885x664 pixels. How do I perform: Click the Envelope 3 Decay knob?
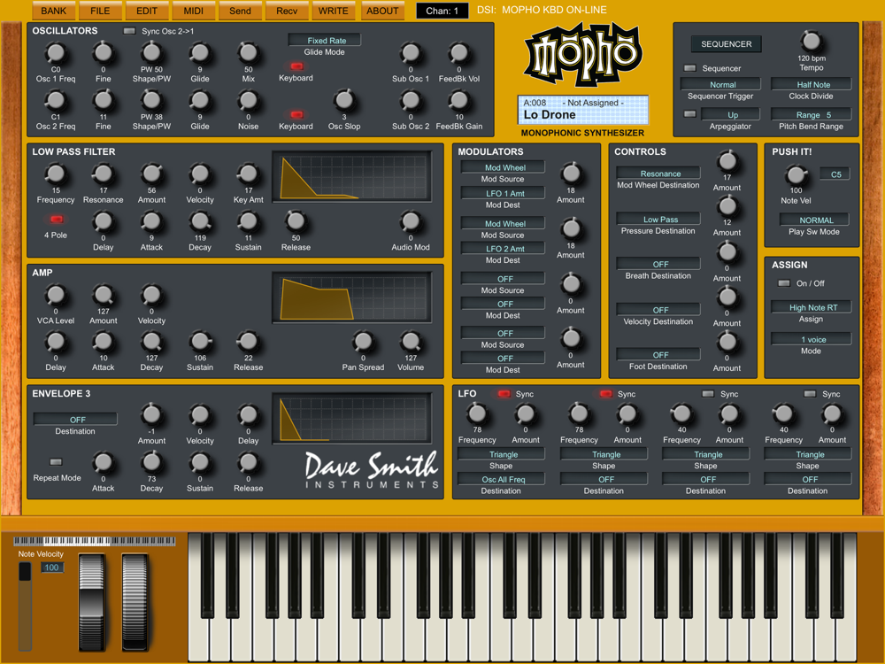(152, 462)
